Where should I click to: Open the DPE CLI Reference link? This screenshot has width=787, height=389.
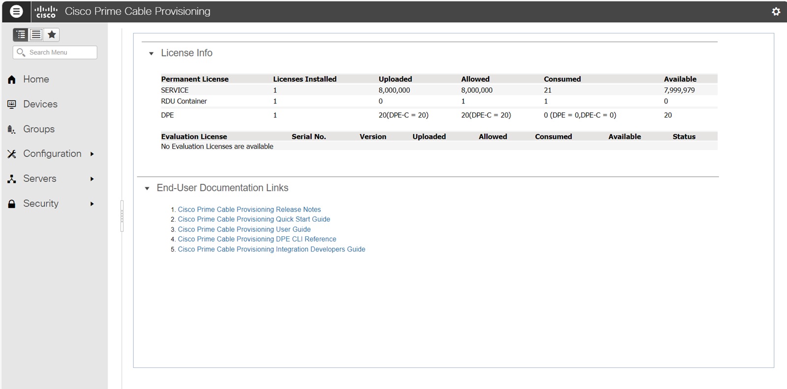tap(257, 239)
